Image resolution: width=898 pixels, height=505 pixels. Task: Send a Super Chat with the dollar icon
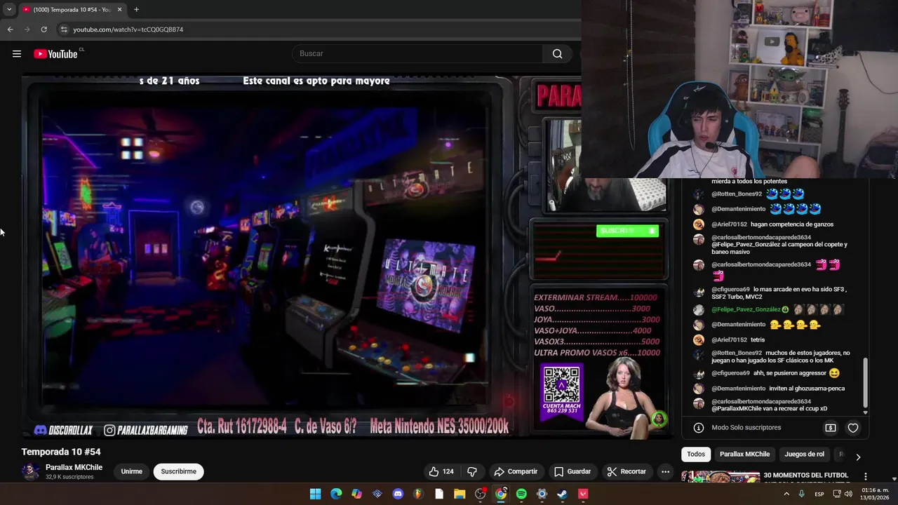point(831,428)
